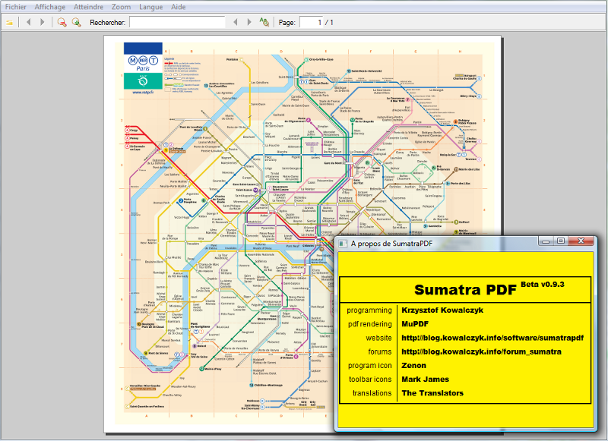Click the www.ratp.fr text on the map
Image resolution: width=608 pixels, height=441 pixels.
(x=143, y=93)
